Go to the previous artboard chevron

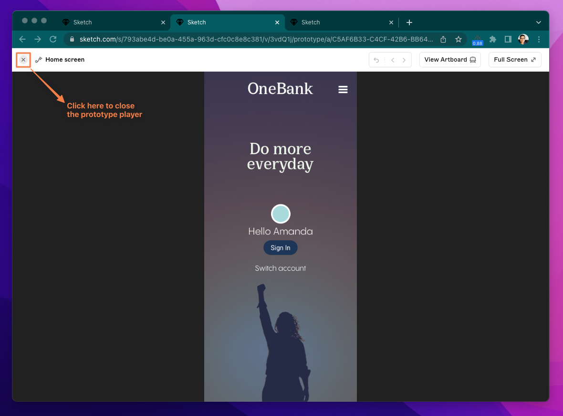click(x=393, y=60)
